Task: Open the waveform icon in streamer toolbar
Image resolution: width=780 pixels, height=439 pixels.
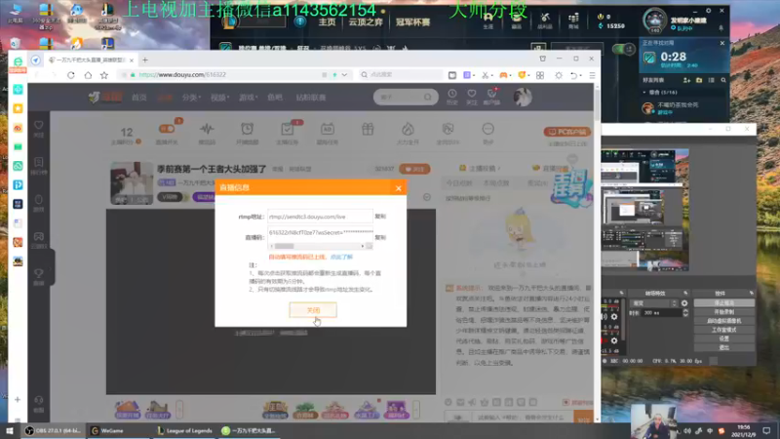Action: pos(207,129)
